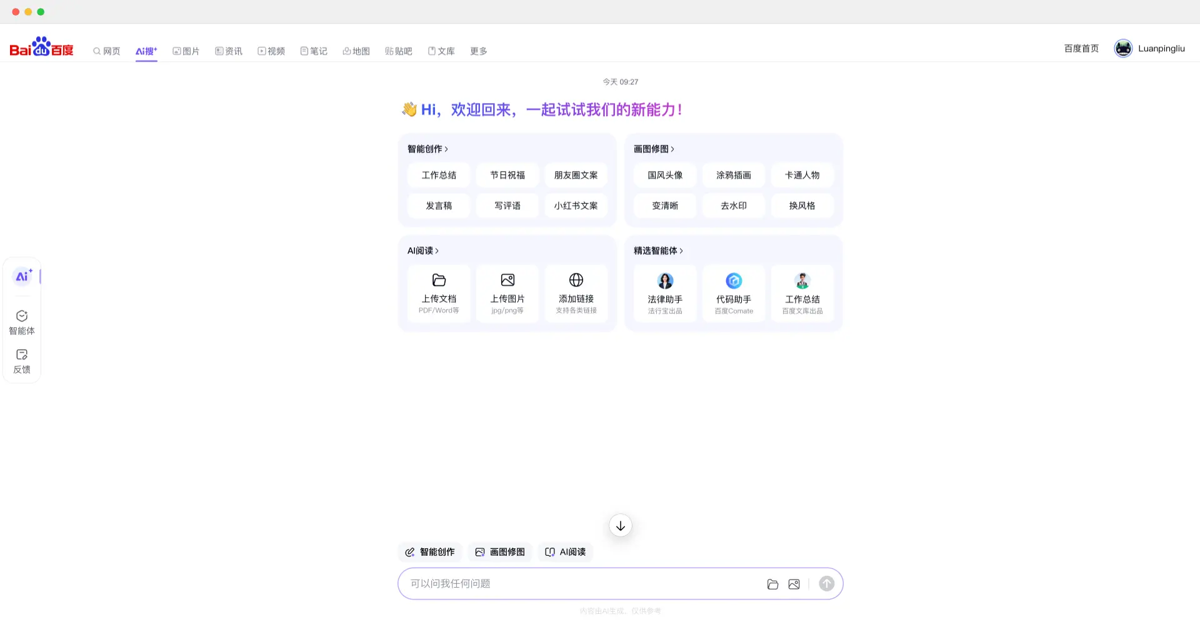Click the 反馈 feedback icon in sidebar
This screenshot has width=1200, height=622.
(x=22, y=360)
